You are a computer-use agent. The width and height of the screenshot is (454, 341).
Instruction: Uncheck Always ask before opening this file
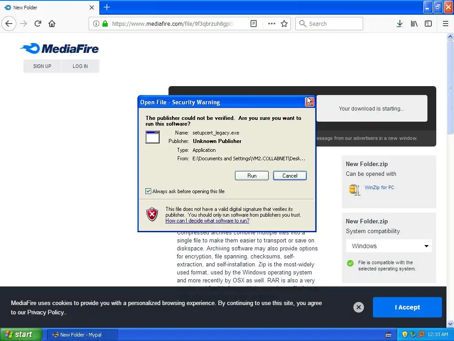148,191
